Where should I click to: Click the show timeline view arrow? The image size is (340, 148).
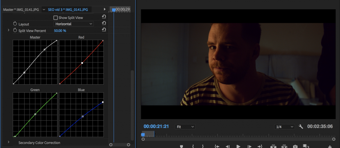105,9
